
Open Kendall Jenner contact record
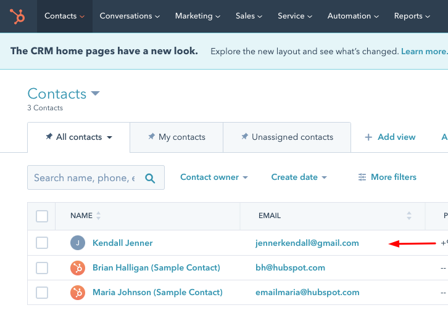(x=123, y=243)
